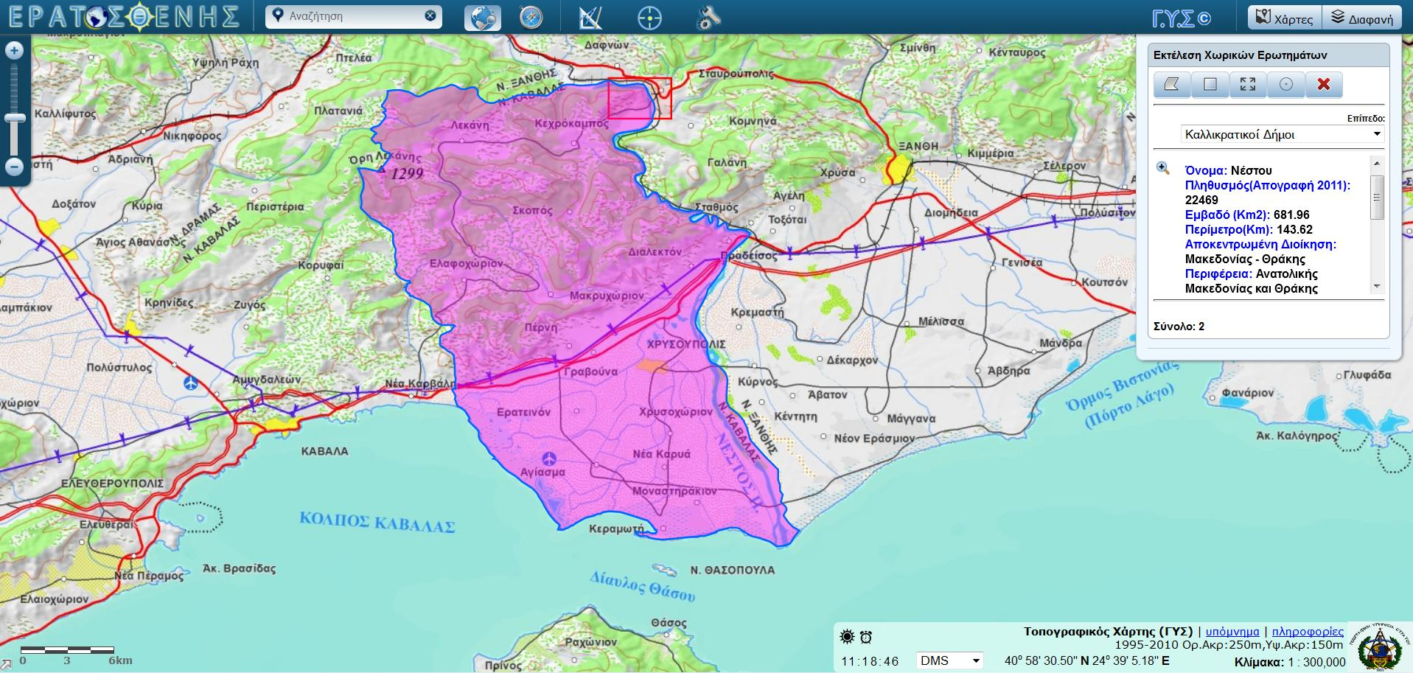Click the Τοπογραφικός Χάρτης (ΓΥΣ) title
The height and width of the screenshot is (673, 1413).
[x=1108, y=632]
